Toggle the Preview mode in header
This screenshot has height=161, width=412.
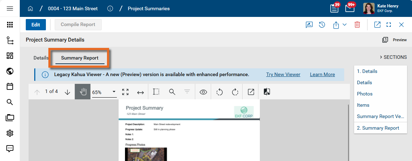pos(395,40)
